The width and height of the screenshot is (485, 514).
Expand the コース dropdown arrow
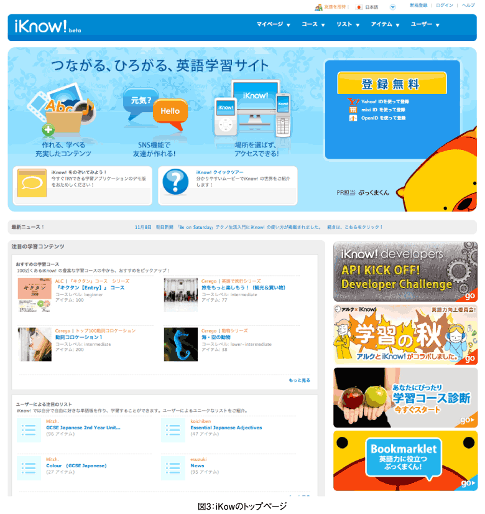(x=323, y=25)
